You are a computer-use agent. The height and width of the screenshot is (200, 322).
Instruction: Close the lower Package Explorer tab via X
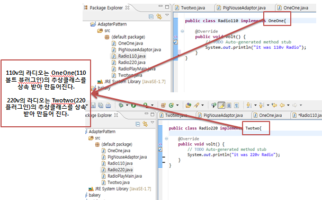(x=116, y=115)
